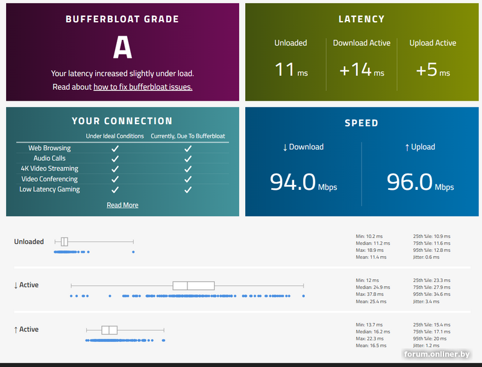Click the 94.0 Mbps download speed
Screen dimensions: 482x367
tap(304, 182)
